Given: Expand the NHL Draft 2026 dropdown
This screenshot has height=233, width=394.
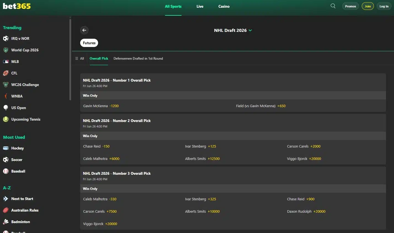Looking at the screenshot, I should (x=233, y=30).
